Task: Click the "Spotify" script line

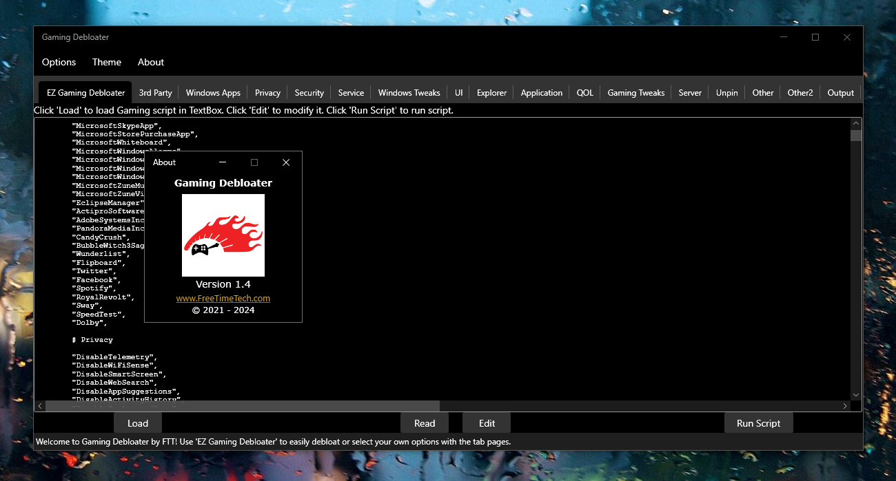Action: 94,288
